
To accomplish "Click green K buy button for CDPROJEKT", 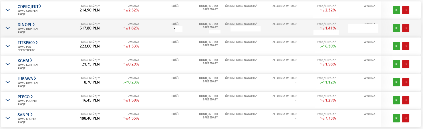I will click(396, 10).
